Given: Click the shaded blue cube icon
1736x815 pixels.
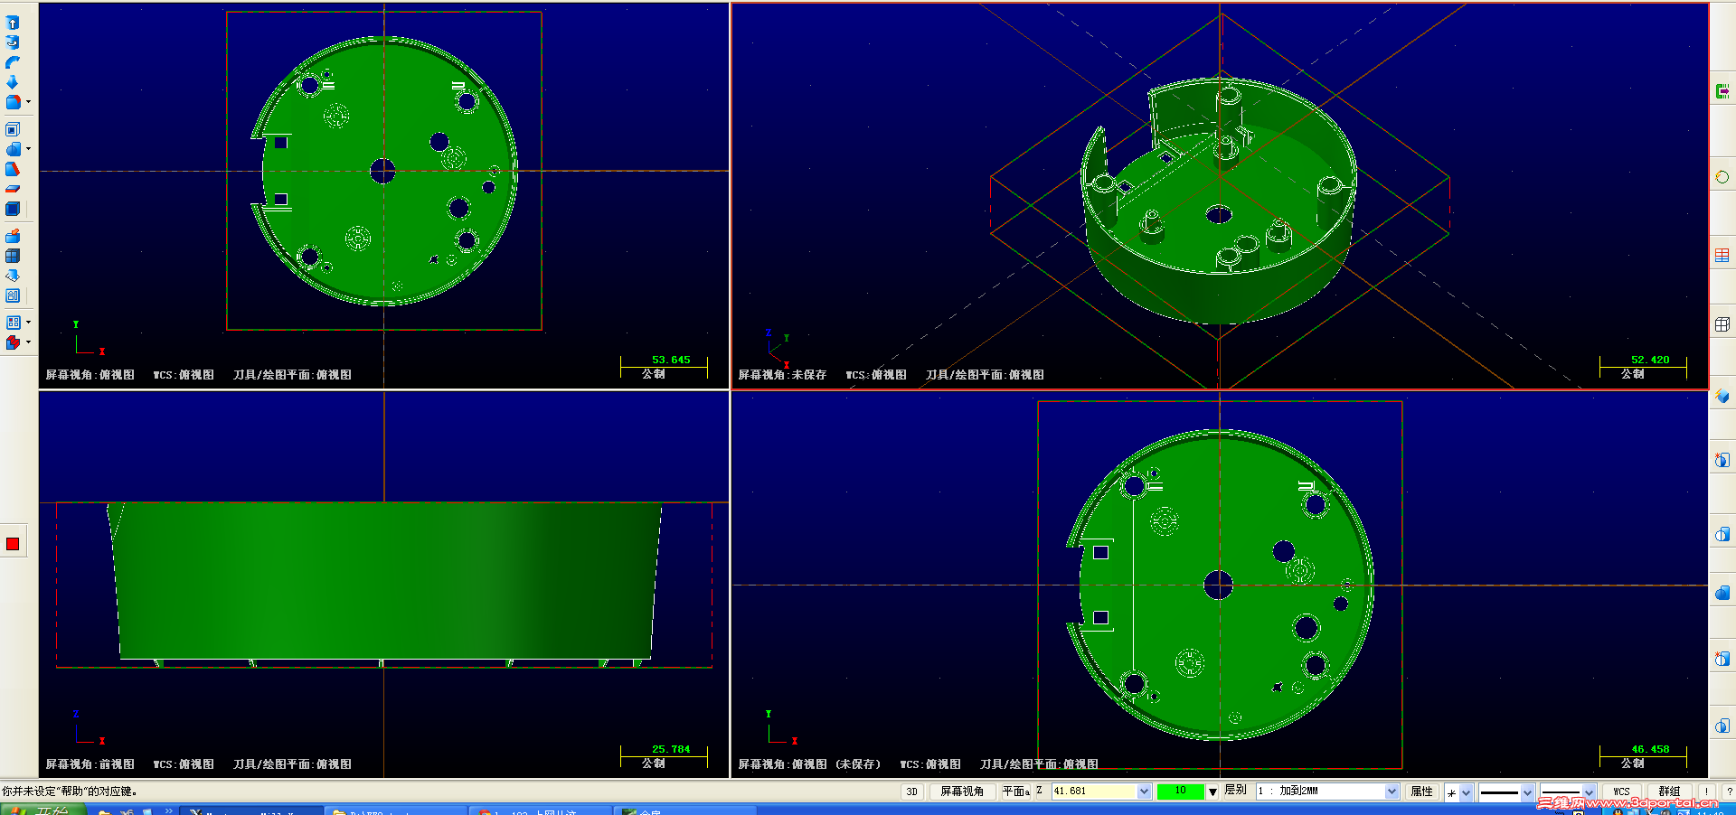Looking at the screenshot, I should 1722,396.
